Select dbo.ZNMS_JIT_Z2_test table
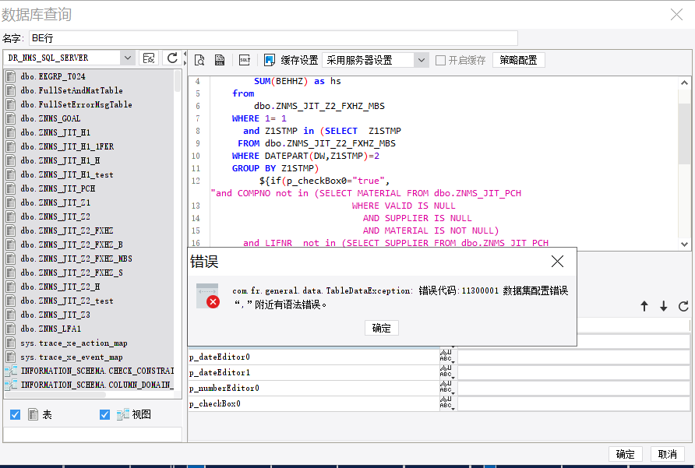The image size is (695, 468). pos(66,301)
